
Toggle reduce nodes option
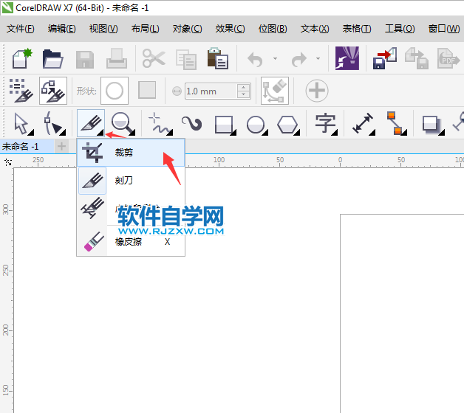click(275, 91)
